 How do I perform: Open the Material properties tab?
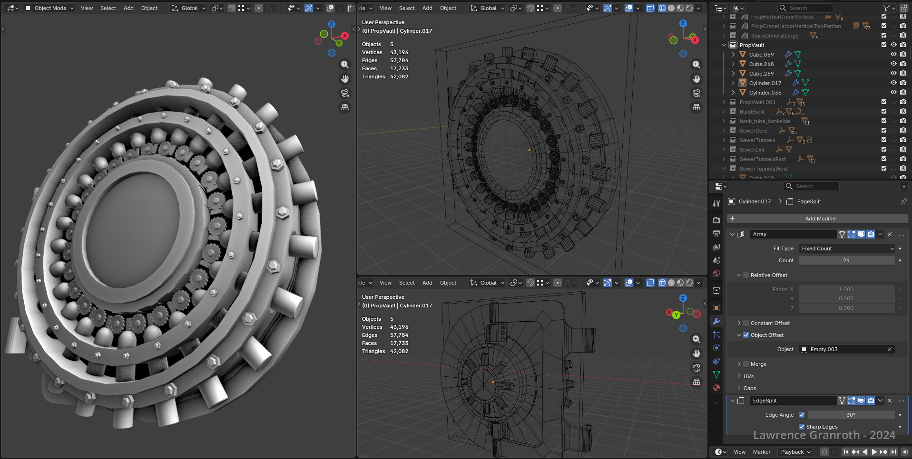[x=716, y=388]
